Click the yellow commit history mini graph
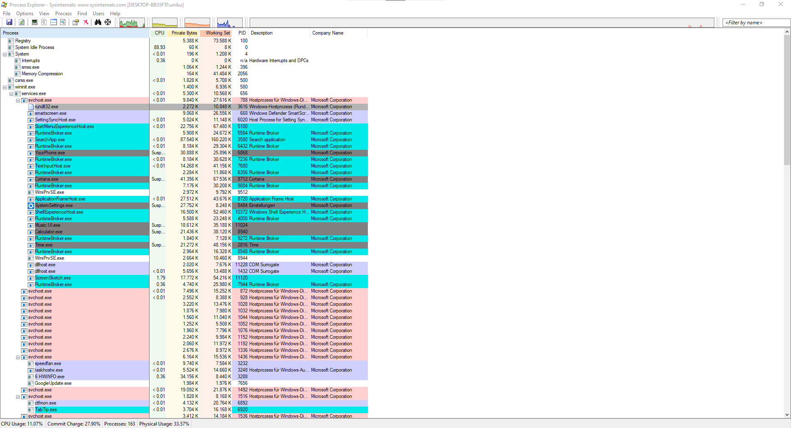The image size is (791, 428). pyautogui.click(x=164, y=23)
